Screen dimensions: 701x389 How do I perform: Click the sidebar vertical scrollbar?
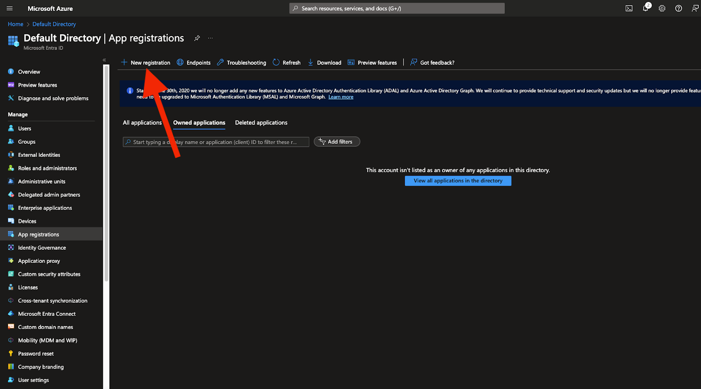pyautogui.click(x=106, y=173)
